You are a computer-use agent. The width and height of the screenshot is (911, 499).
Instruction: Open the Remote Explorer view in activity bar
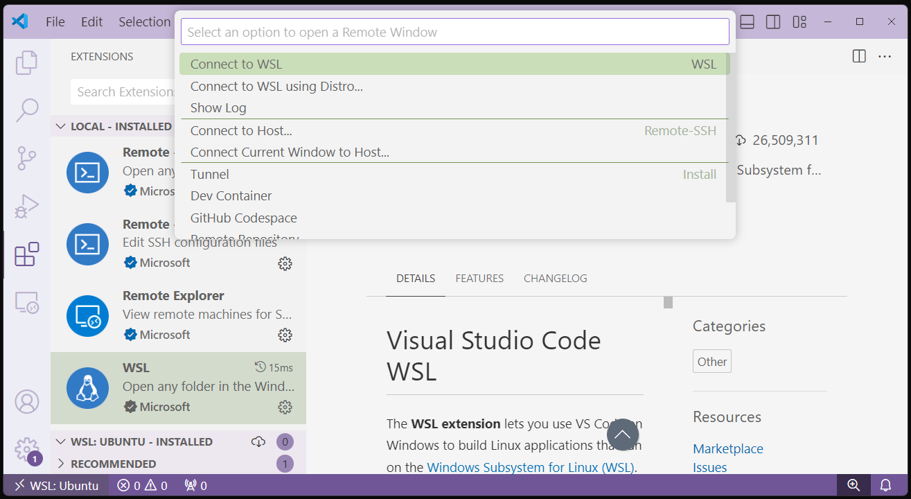coord(26,303)
